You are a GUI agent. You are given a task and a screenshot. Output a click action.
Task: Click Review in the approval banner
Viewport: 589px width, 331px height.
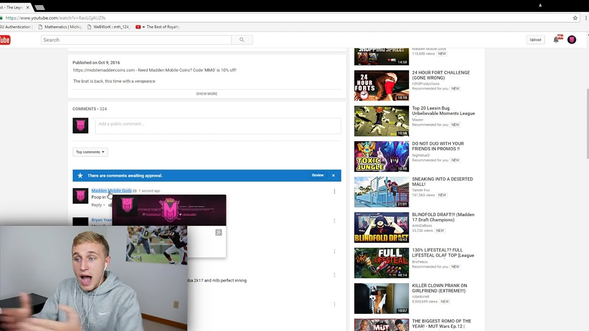pos(318,175)
